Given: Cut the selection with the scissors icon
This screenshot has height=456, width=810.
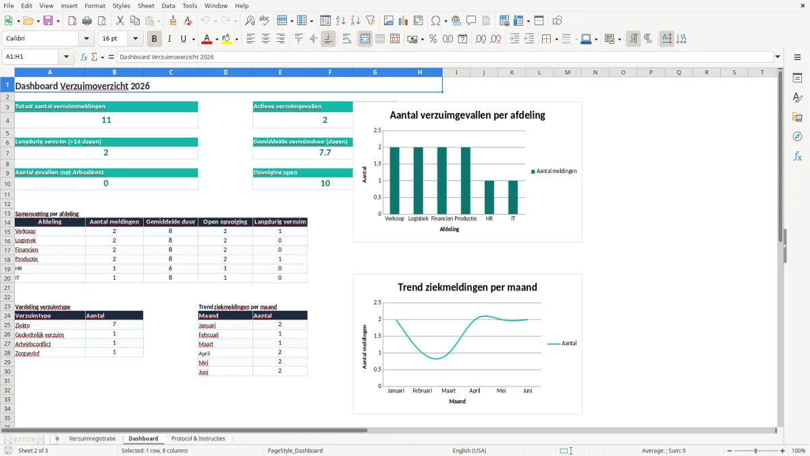Looking at the screenshot, I should (119, 21).
